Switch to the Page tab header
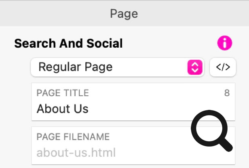Viewport: 249px width, 168px height. [124, 14]
